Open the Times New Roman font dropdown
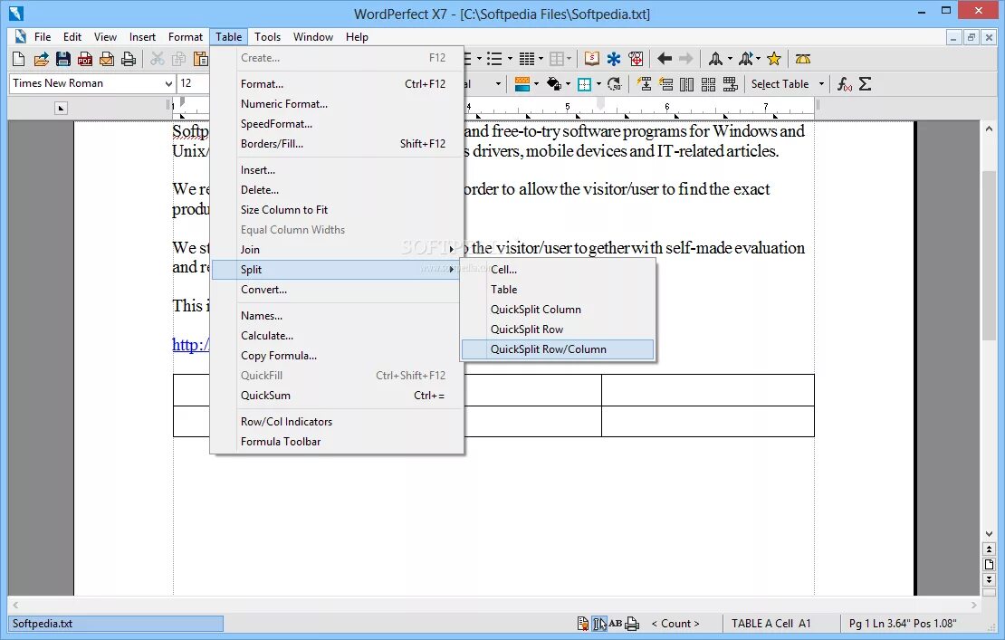 167,83
